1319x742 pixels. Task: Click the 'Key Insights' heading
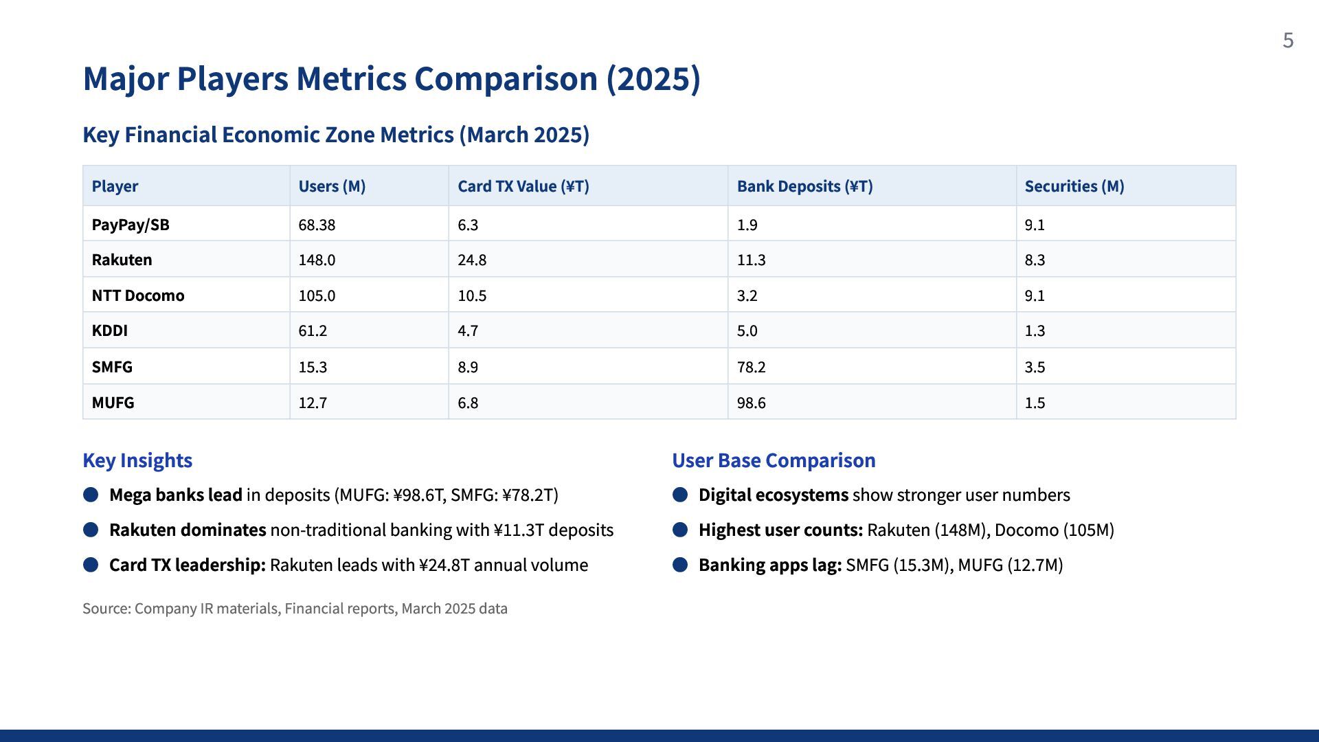click(137, 460)
